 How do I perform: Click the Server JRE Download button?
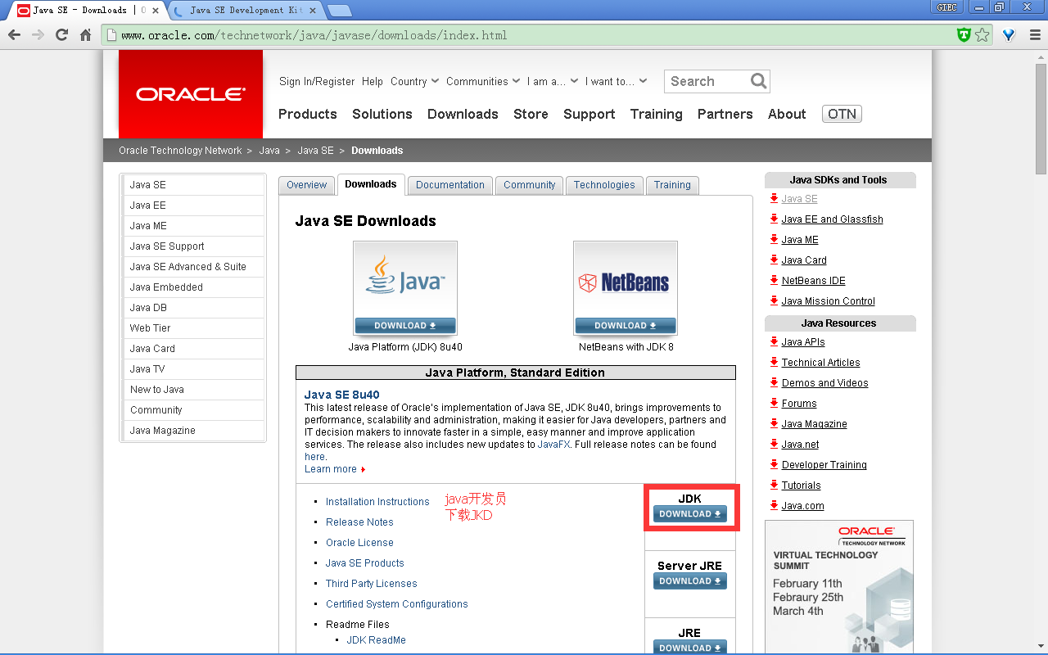click(x=690, y=581)
